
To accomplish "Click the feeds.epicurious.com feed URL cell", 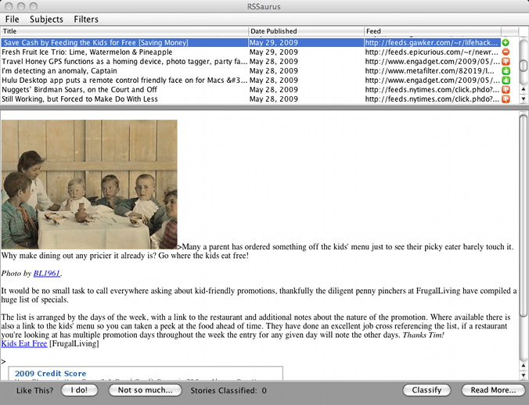I will pyautogui.click(x=433, y=52).
